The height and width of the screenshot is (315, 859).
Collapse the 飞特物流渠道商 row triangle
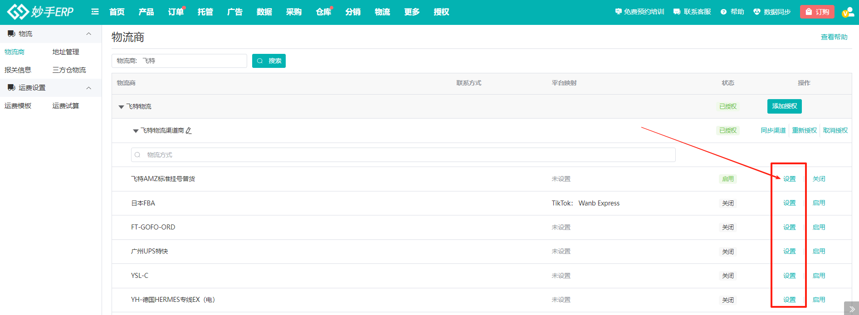[x=135, y=131]
